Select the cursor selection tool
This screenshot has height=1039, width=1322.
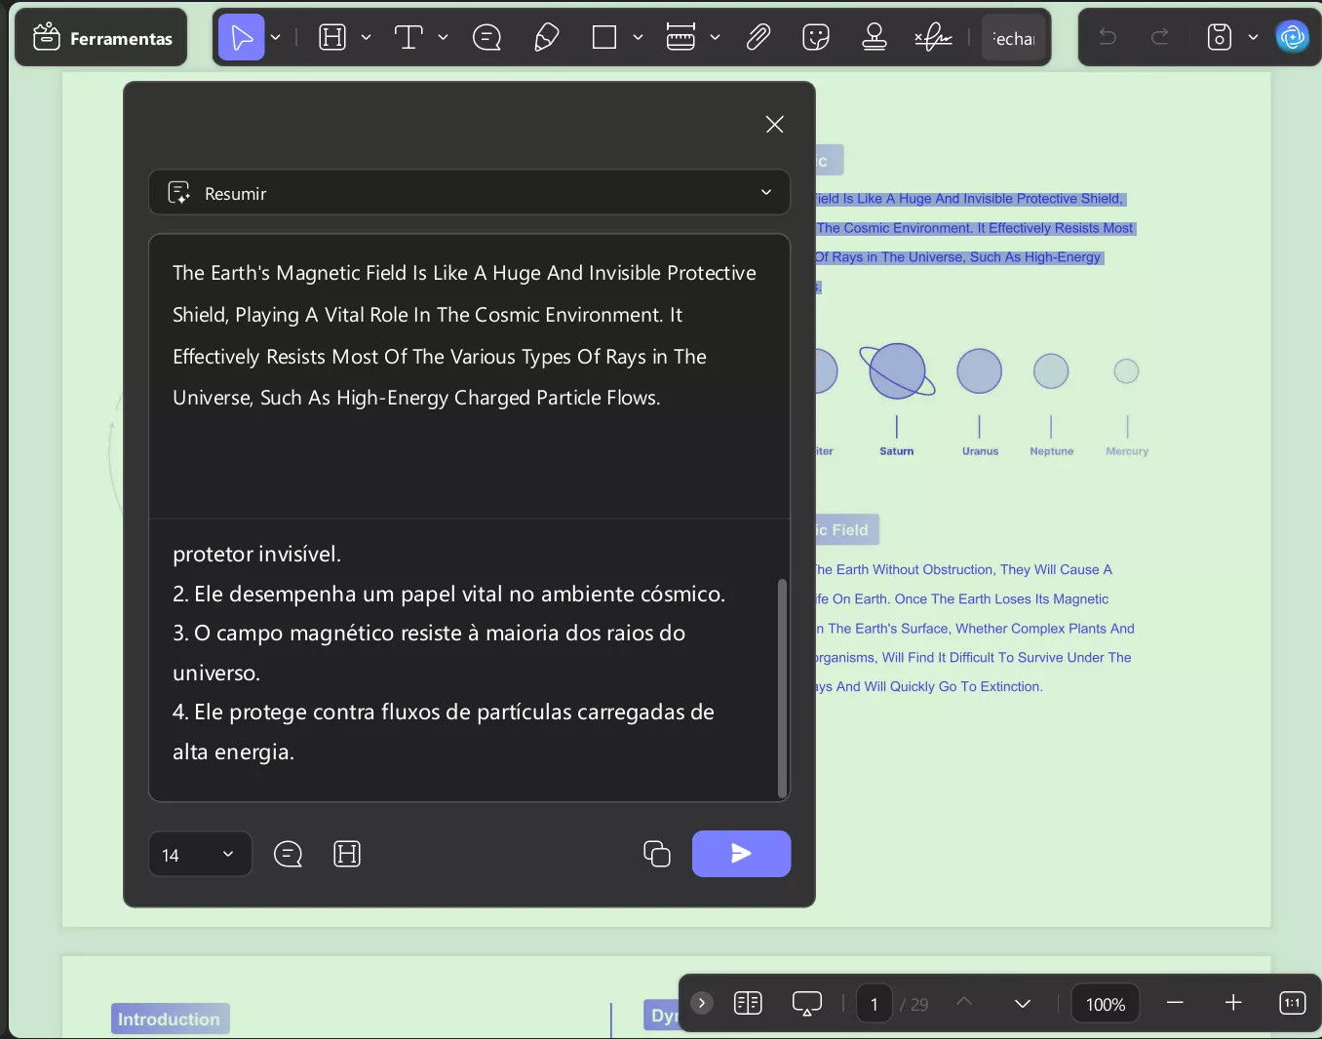242,38
